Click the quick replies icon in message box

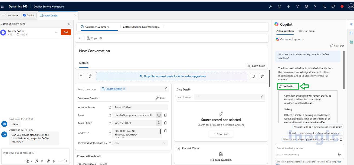click(36, 161)
